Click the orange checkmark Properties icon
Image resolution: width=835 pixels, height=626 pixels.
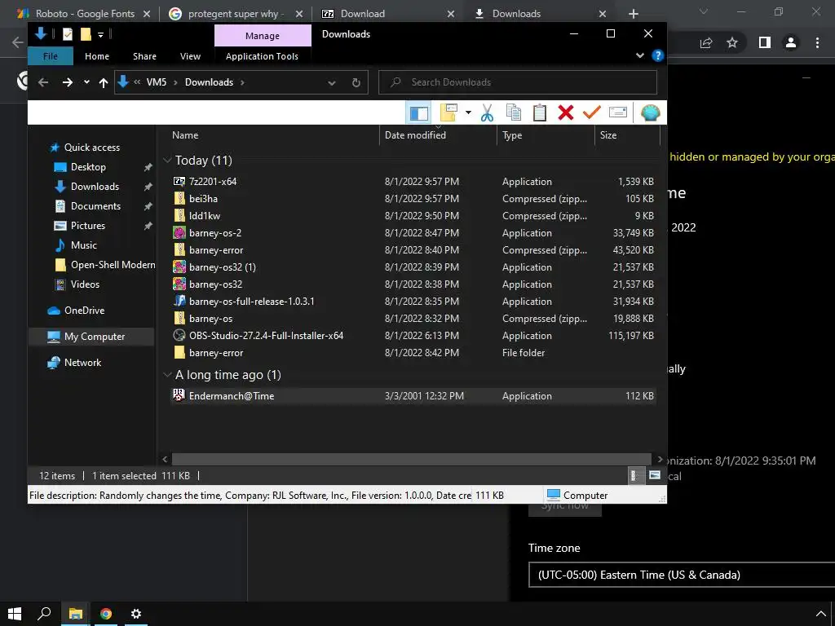pos(592,112)
